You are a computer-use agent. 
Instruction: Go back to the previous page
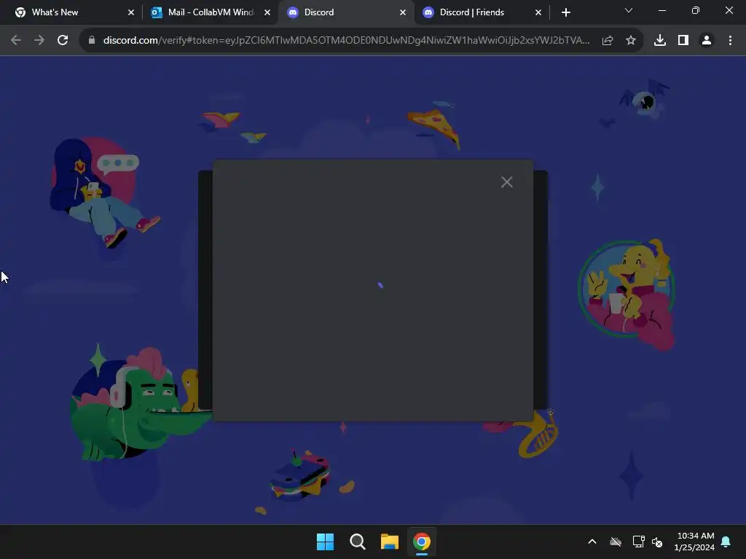(16, 41)
